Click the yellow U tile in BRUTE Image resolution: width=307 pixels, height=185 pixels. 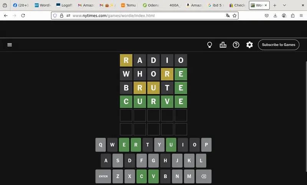[x=153, y=88]
